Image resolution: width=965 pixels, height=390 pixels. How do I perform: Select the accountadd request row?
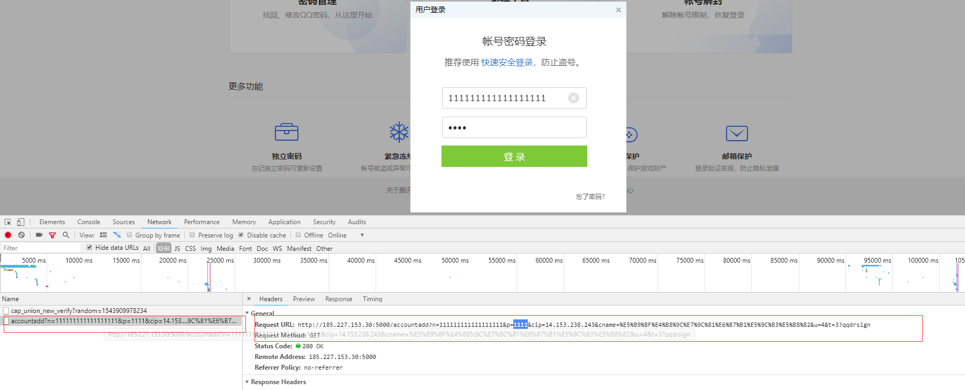tap(121, 321)
